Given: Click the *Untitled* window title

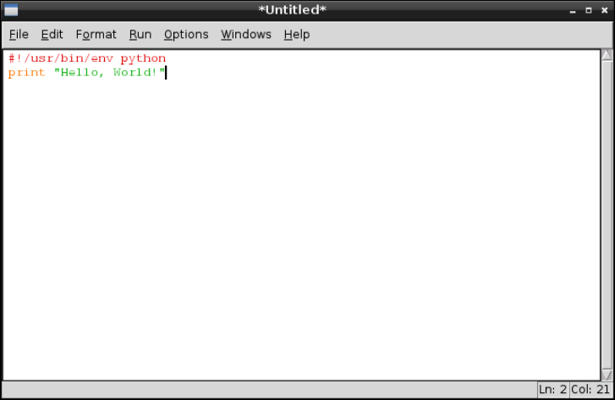Looking at the screenshot, I should point(292,10).
